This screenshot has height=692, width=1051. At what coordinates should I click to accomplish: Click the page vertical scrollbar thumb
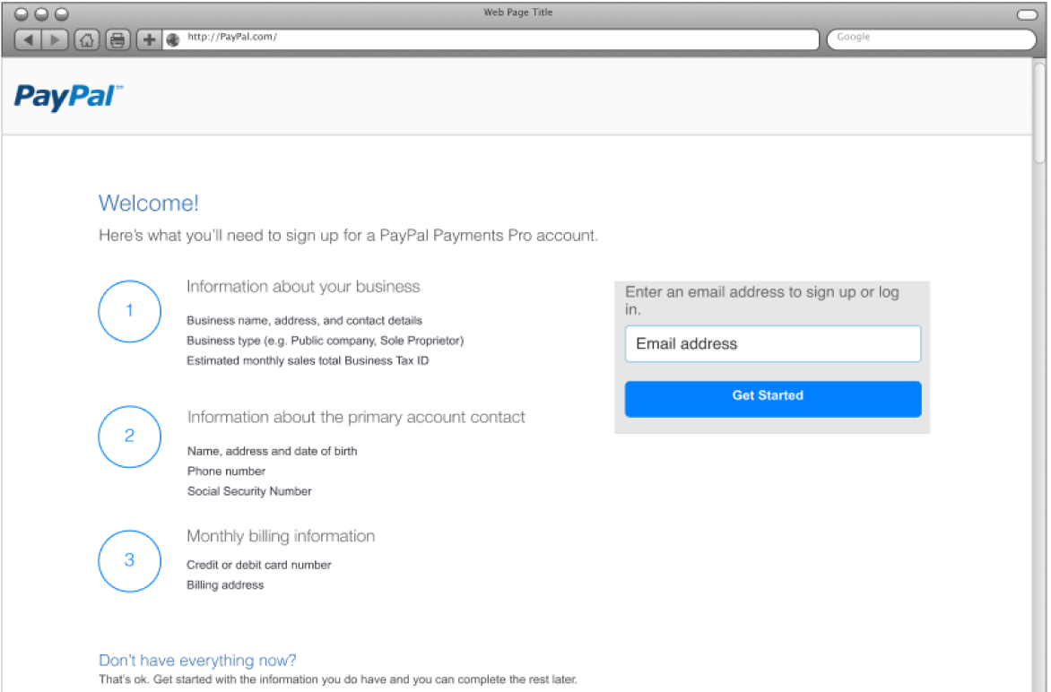(1039, 111)
